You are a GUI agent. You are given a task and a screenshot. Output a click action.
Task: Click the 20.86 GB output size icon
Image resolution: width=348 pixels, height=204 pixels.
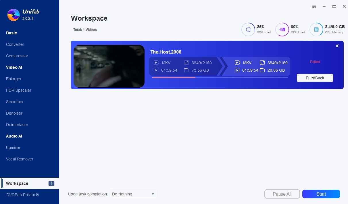click(x=262, y=70)
